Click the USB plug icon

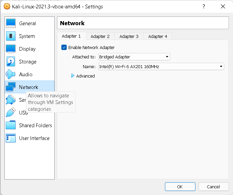11,112
